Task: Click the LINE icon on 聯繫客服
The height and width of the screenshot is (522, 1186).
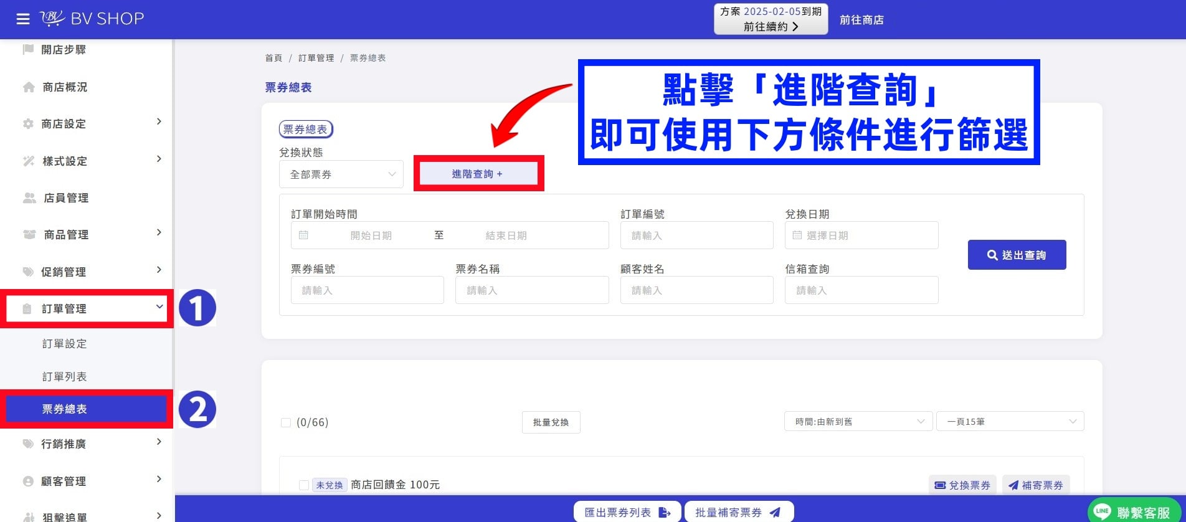Action: tap(1103, 511)
